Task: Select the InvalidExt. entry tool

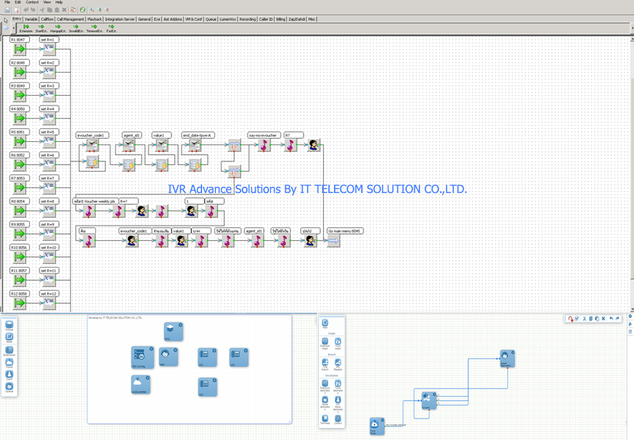Action: pos(76,28)
